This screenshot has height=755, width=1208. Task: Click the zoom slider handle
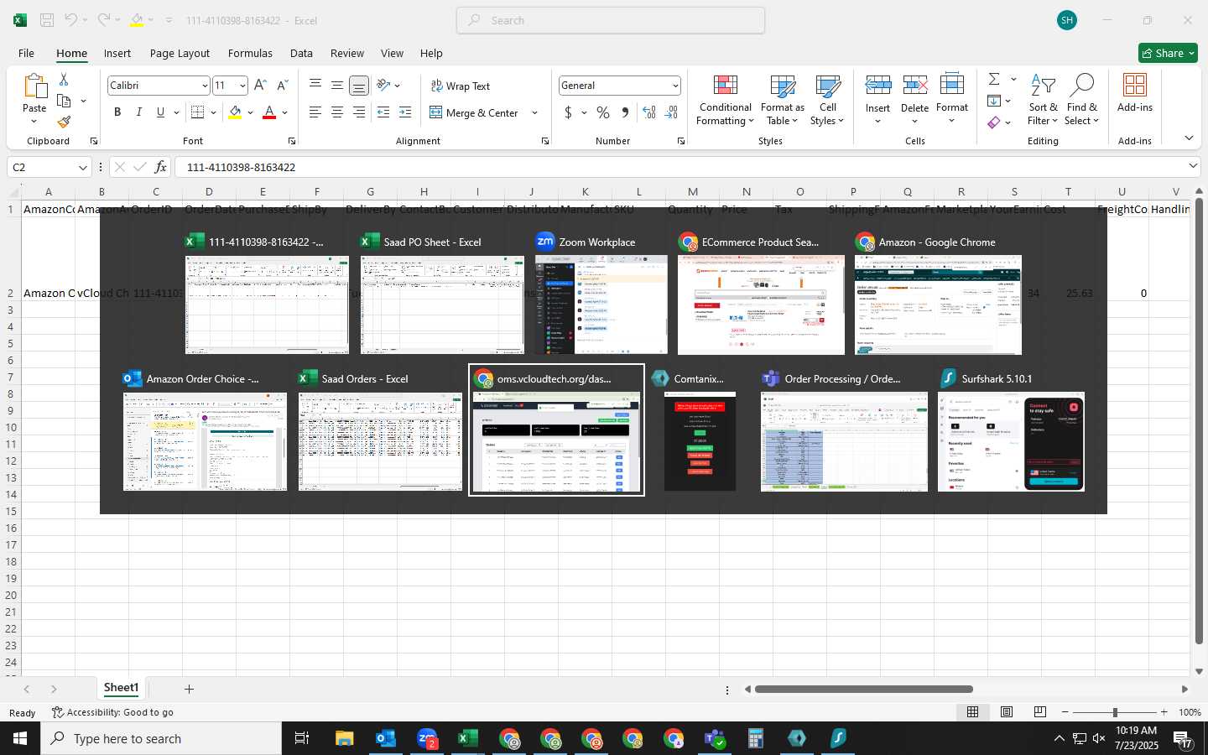[x=1115, y=712]
